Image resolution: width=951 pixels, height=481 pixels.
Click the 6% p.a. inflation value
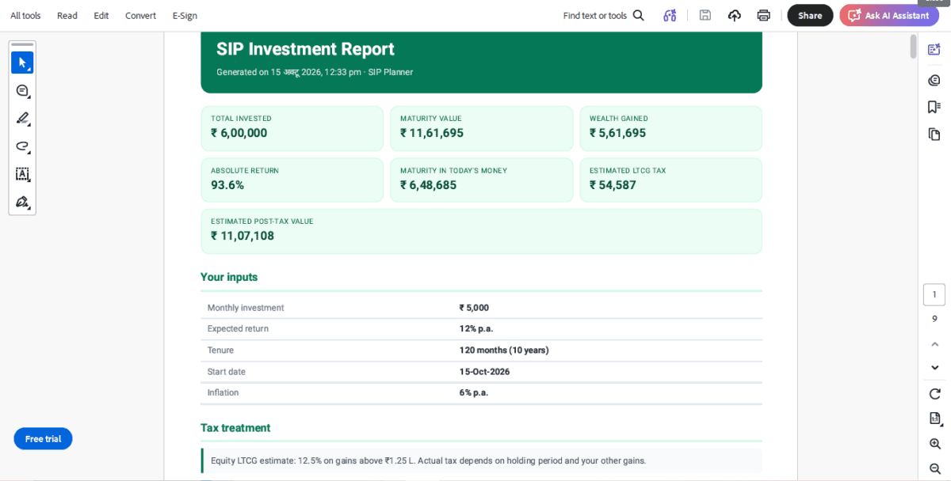pos(473,392)
